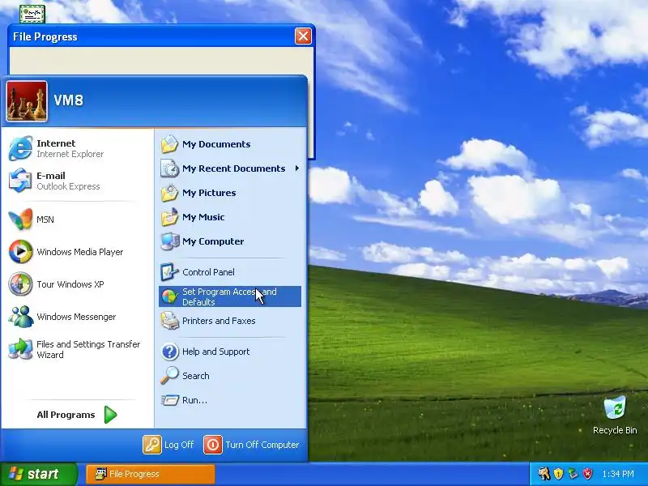Screen dimensions: 648x486
Task: Open My Music folder icon
Action: click(169, 217)
